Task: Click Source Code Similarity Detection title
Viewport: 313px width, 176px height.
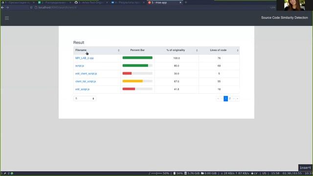Action: click(x=285, y=18)
